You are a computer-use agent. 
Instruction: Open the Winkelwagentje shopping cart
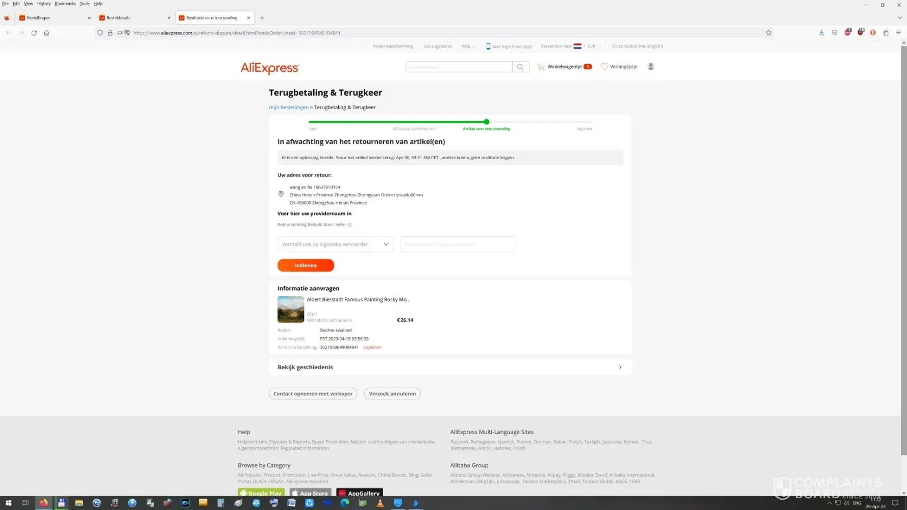pos(564,67)
